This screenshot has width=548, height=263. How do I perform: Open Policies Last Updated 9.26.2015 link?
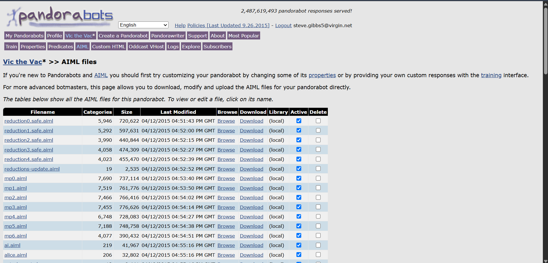point(228,25)
